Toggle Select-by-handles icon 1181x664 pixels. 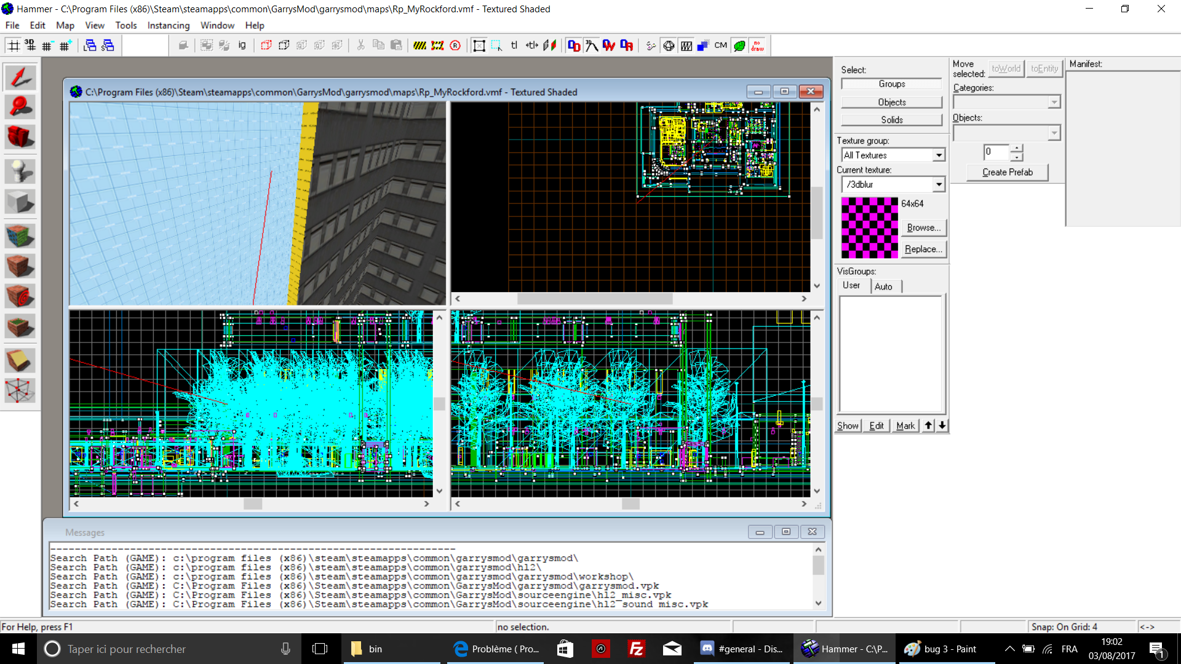pos(479,45)
